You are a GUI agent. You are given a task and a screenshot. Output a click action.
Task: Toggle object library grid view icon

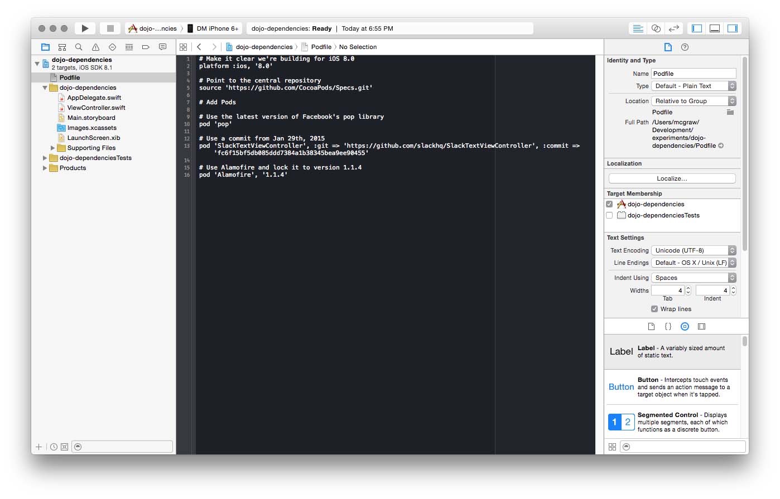click(x=612, y=447)
